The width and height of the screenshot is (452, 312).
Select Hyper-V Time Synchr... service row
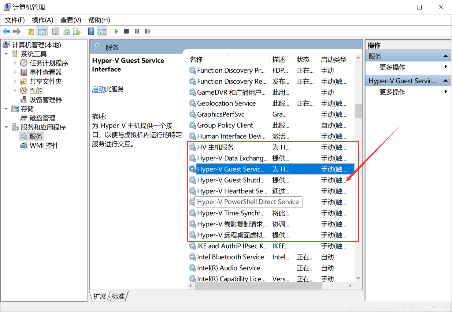271,213
